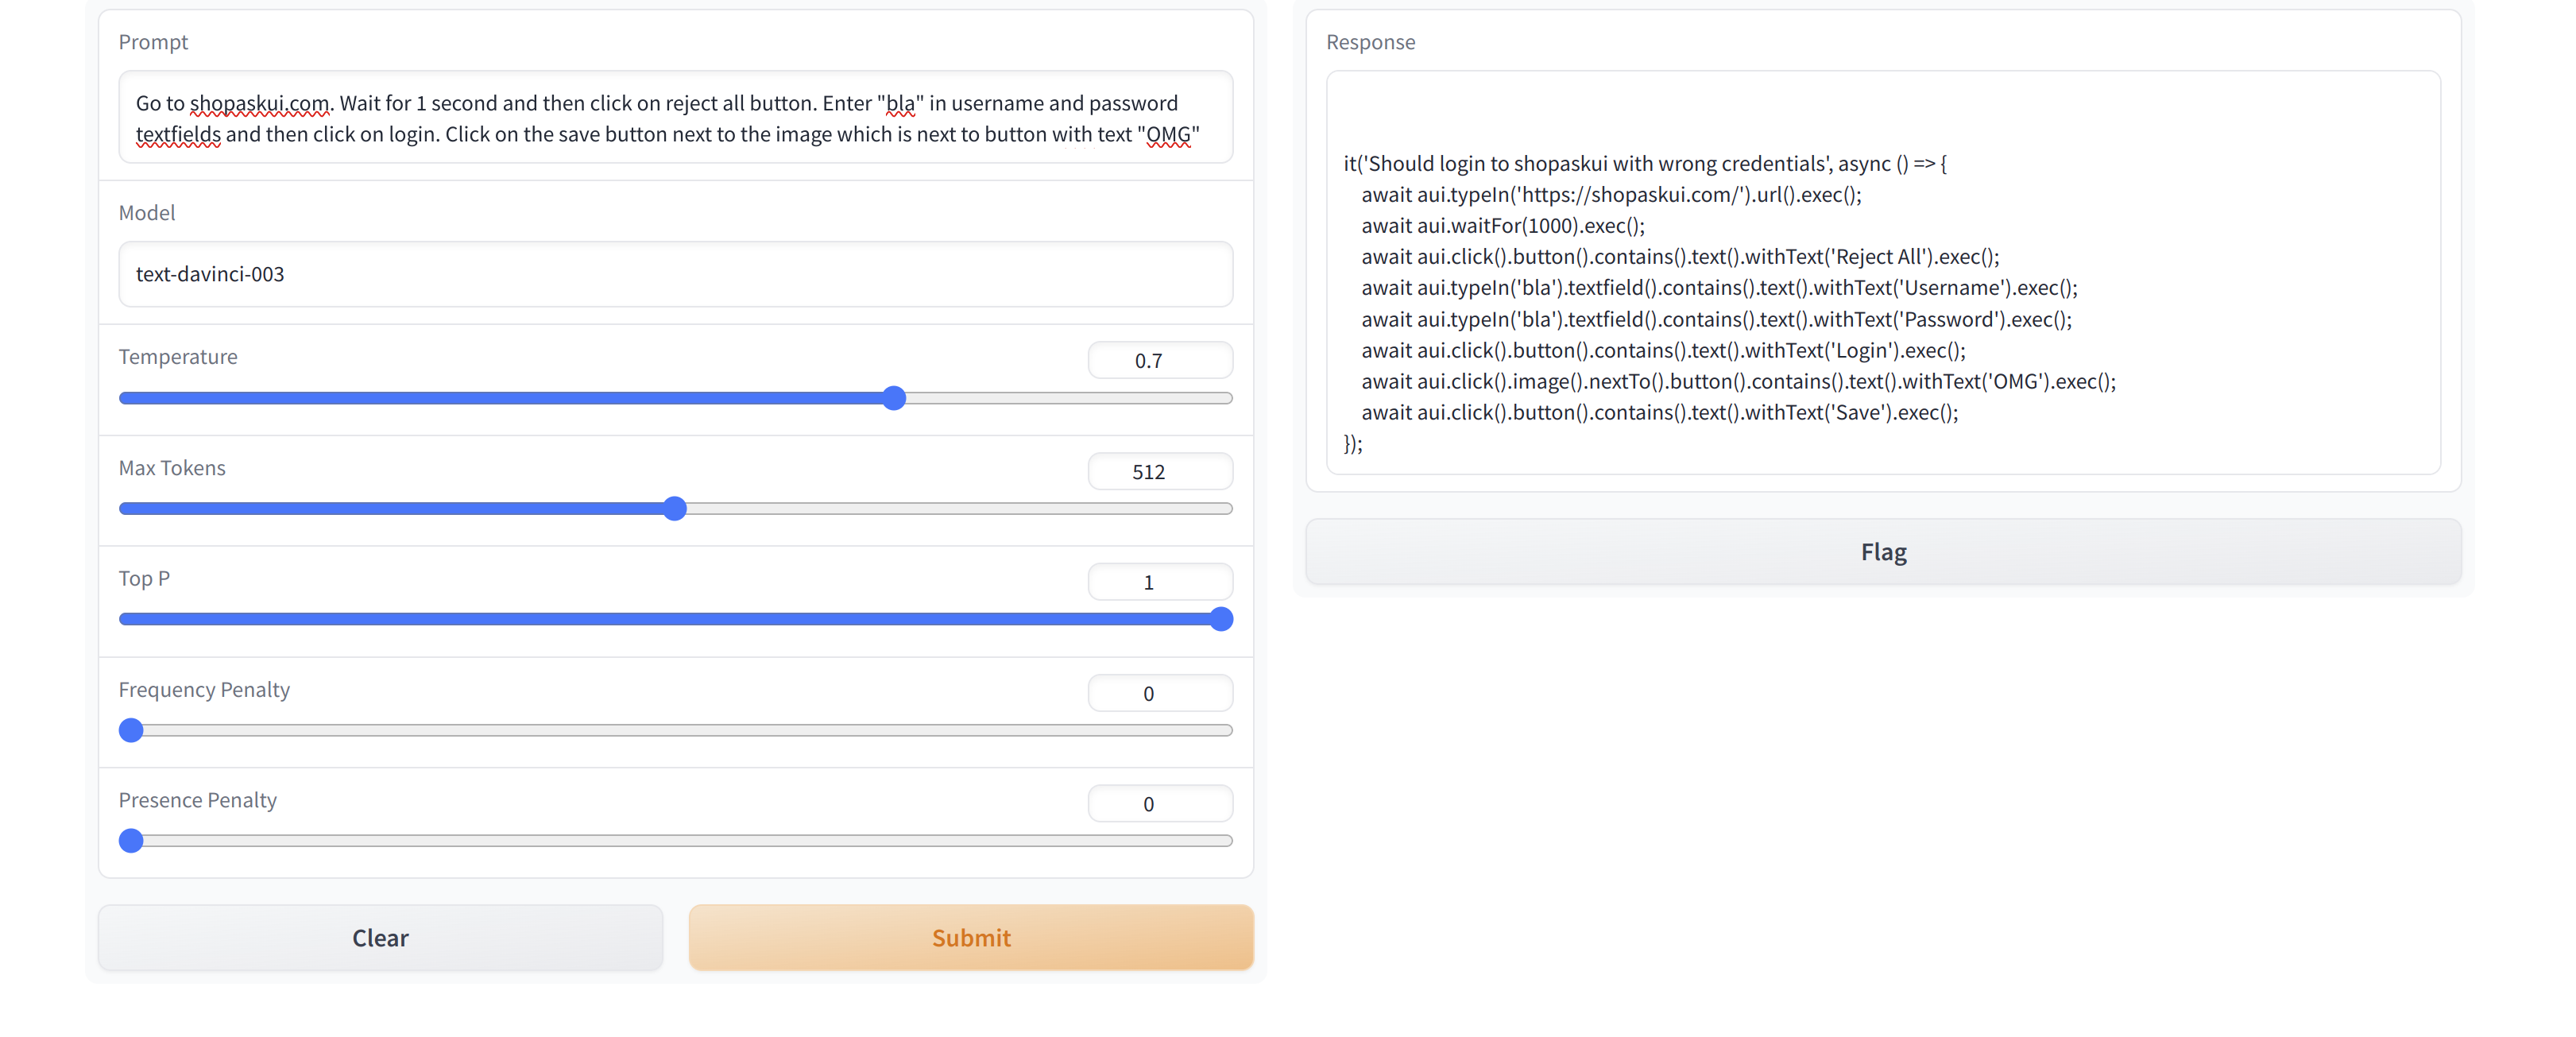
Task: Click the Temperature value box showing 0.7
Action: coord(1160,360)
